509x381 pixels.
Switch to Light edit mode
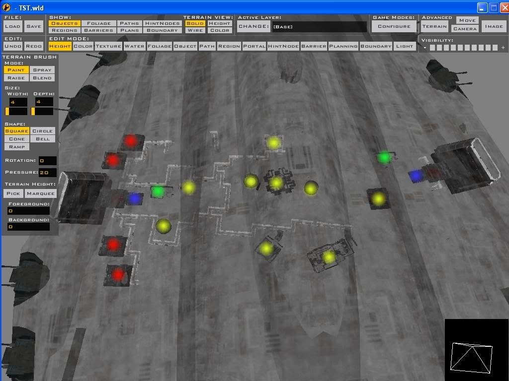click(405, 46)
